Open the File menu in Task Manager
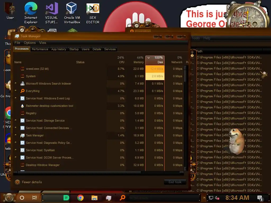The image size is (271, 203). 17,43
